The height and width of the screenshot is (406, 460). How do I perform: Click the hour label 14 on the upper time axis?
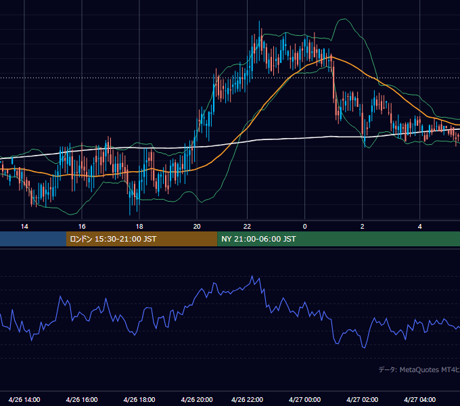(x=24, y=227)
